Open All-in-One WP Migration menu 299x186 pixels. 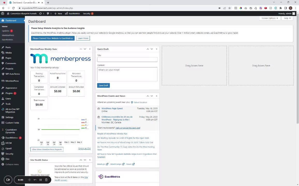point(12,111)
